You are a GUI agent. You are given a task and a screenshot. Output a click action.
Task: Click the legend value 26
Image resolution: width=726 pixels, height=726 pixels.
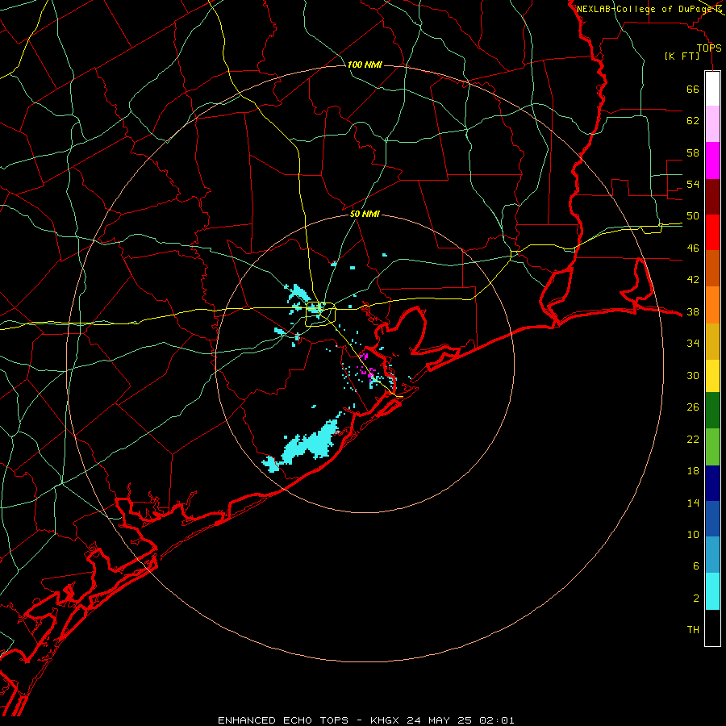click(693, 407)
